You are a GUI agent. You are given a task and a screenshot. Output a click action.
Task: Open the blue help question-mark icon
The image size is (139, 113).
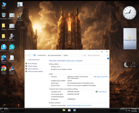point(108,58)
